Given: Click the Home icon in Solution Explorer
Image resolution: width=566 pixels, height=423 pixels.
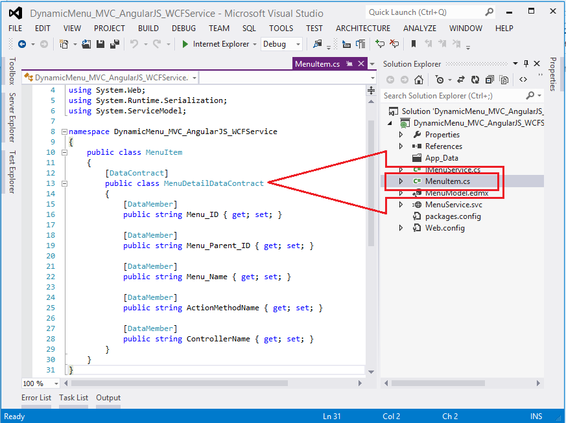Looking at the screenshot, I should click(419, 80).
